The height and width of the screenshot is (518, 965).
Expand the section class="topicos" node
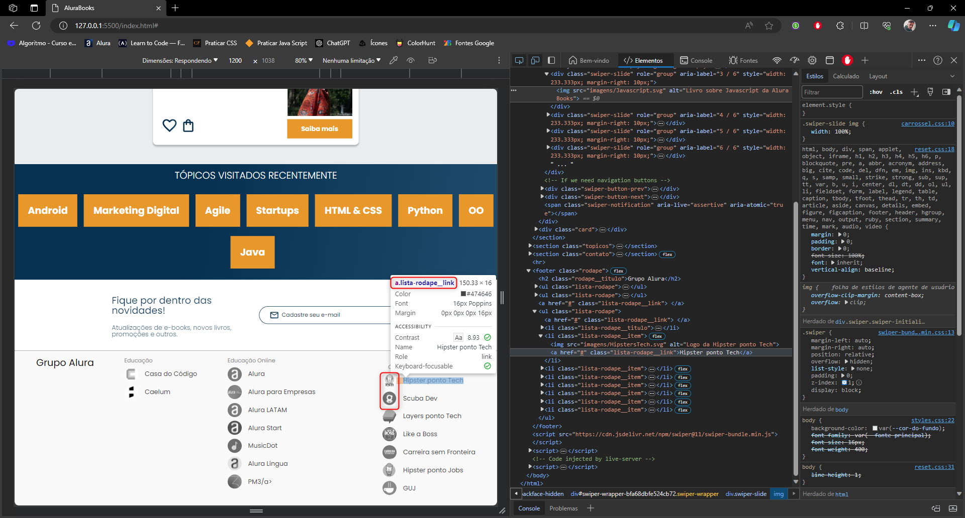531,246
